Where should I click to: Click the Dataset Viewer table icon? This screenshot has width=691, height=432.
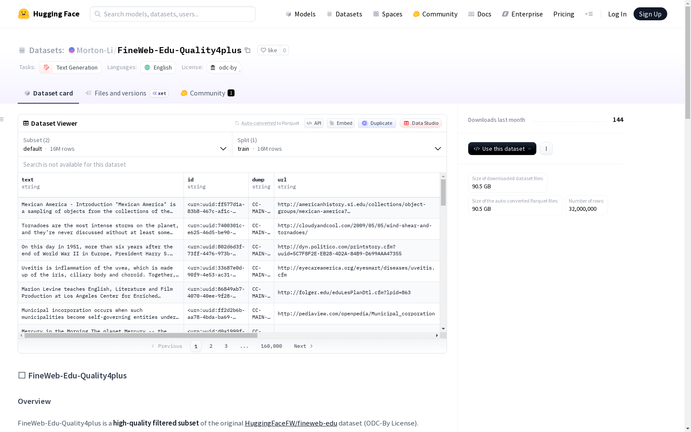(x=26, y=123)
